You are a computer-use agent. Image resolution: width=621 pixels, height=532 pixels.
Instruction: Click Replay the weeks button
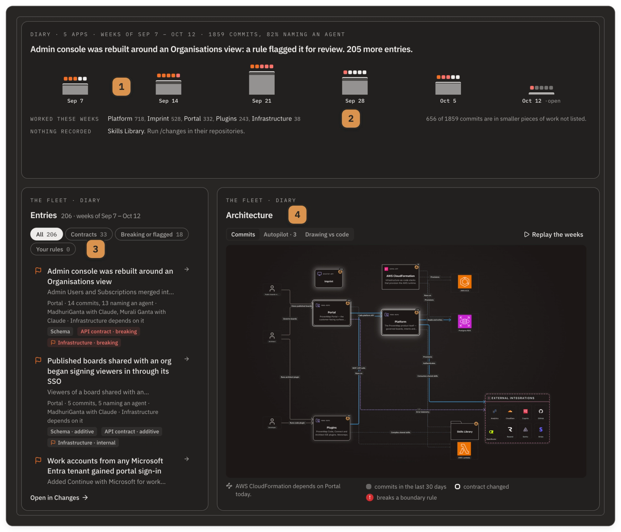pyautogui.click(x=553, y=235)
